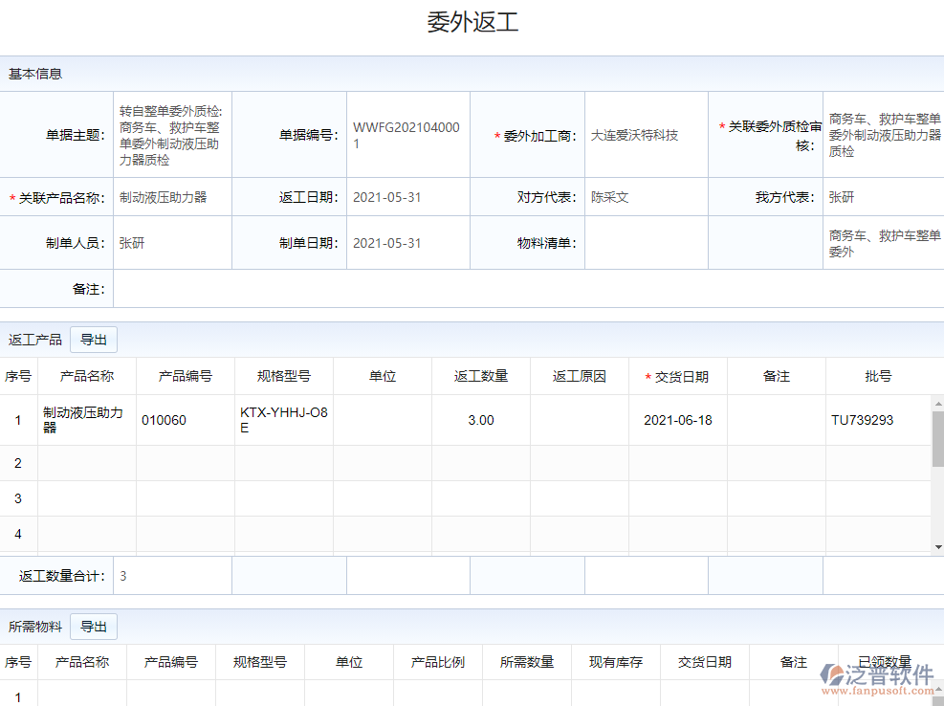Export the 返工产品 list with 导出
Screen dimensions: 944x706
94,340
